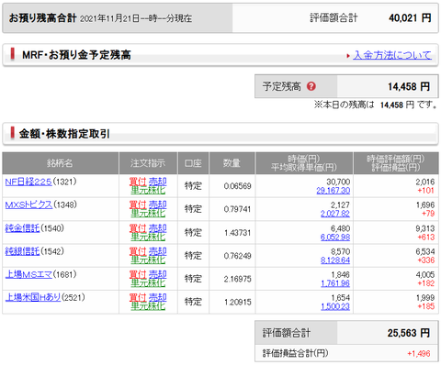Select quantity value 0.06569

pyautogui.click(x=237, y=186)
